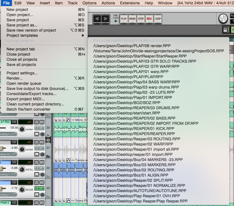Viewport: 234px width, 206px height.
Task: Mute track 20 with its M button
Action: (x=36, y=122)
